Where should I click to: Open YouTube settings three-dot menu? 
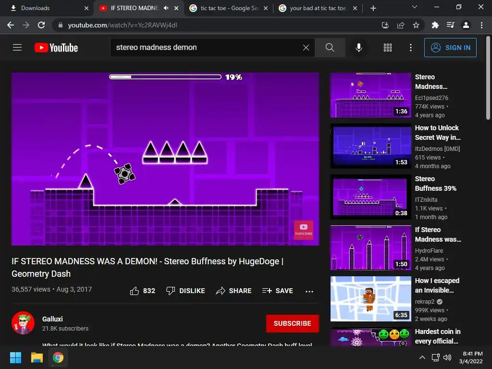[410, 48]
